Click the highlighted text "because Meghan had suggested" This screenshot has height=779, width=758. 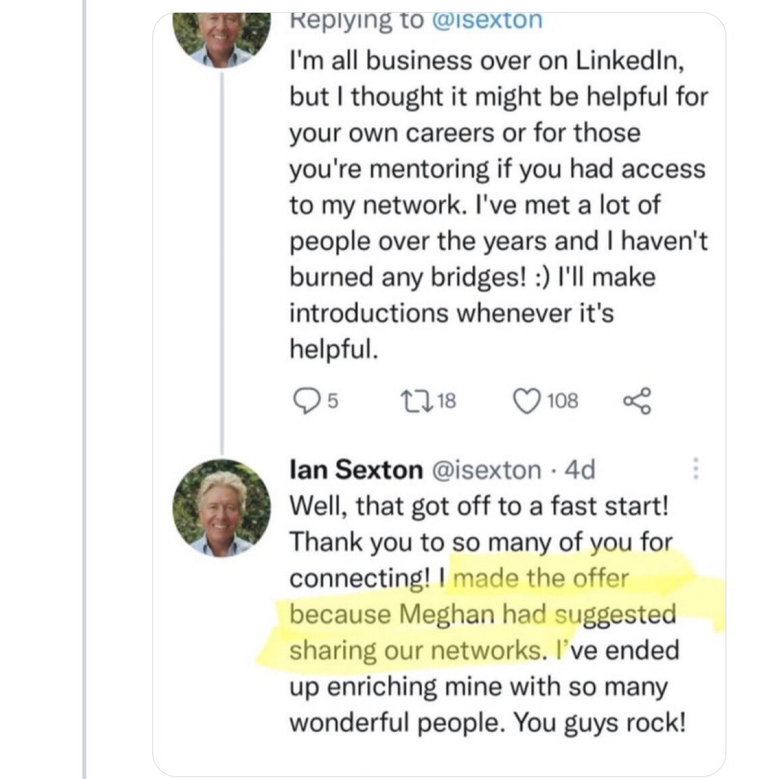482,614
